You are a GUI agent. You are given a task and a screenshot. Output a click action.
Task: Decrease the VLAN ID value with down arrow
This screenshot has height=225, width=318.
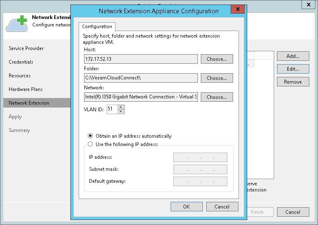coord(121,111)
